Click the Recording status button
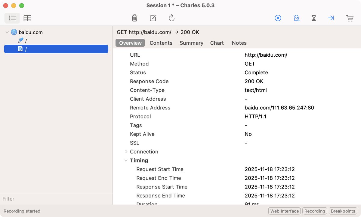361x217 pixels. [x=315, y=211]
